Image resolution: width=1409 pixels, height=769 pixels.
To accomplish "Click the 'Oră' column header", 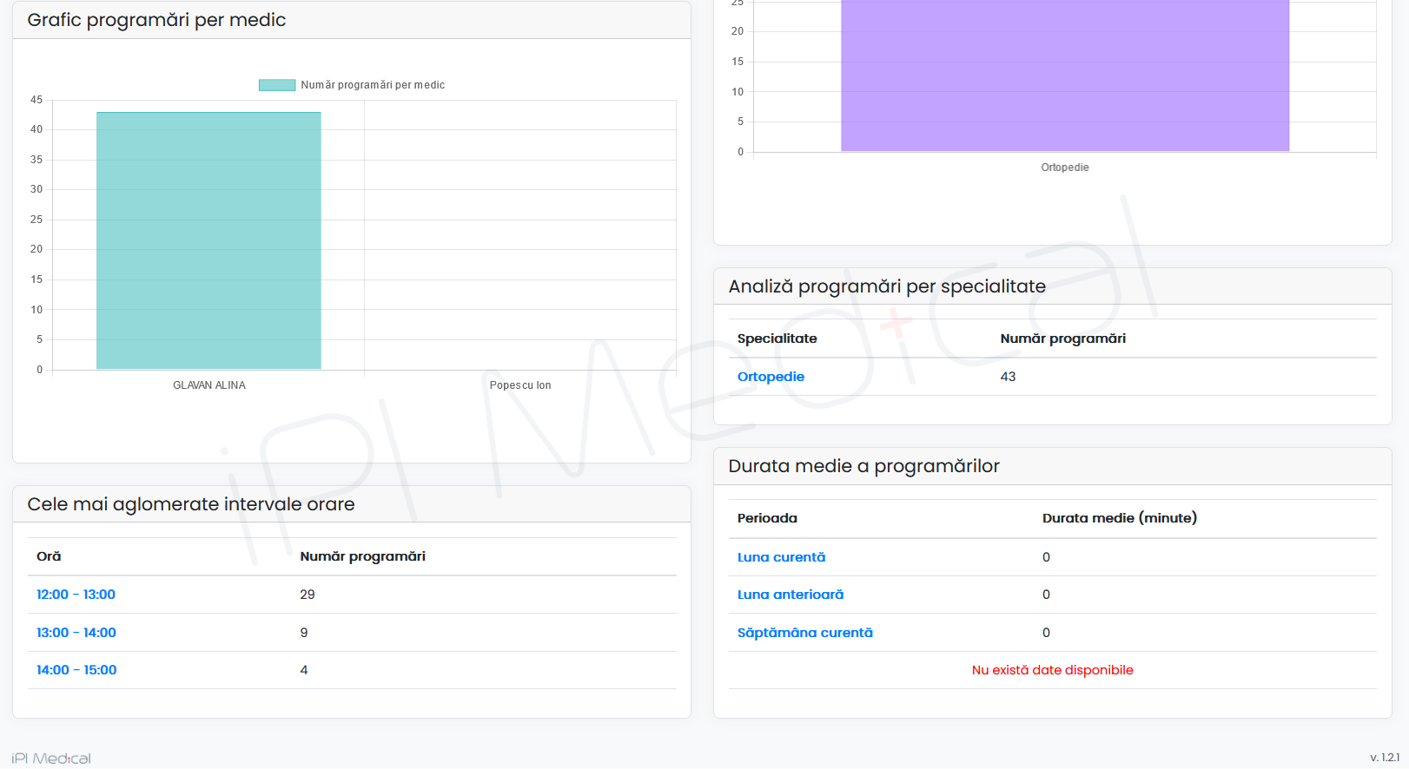I will tap(49, 556).
